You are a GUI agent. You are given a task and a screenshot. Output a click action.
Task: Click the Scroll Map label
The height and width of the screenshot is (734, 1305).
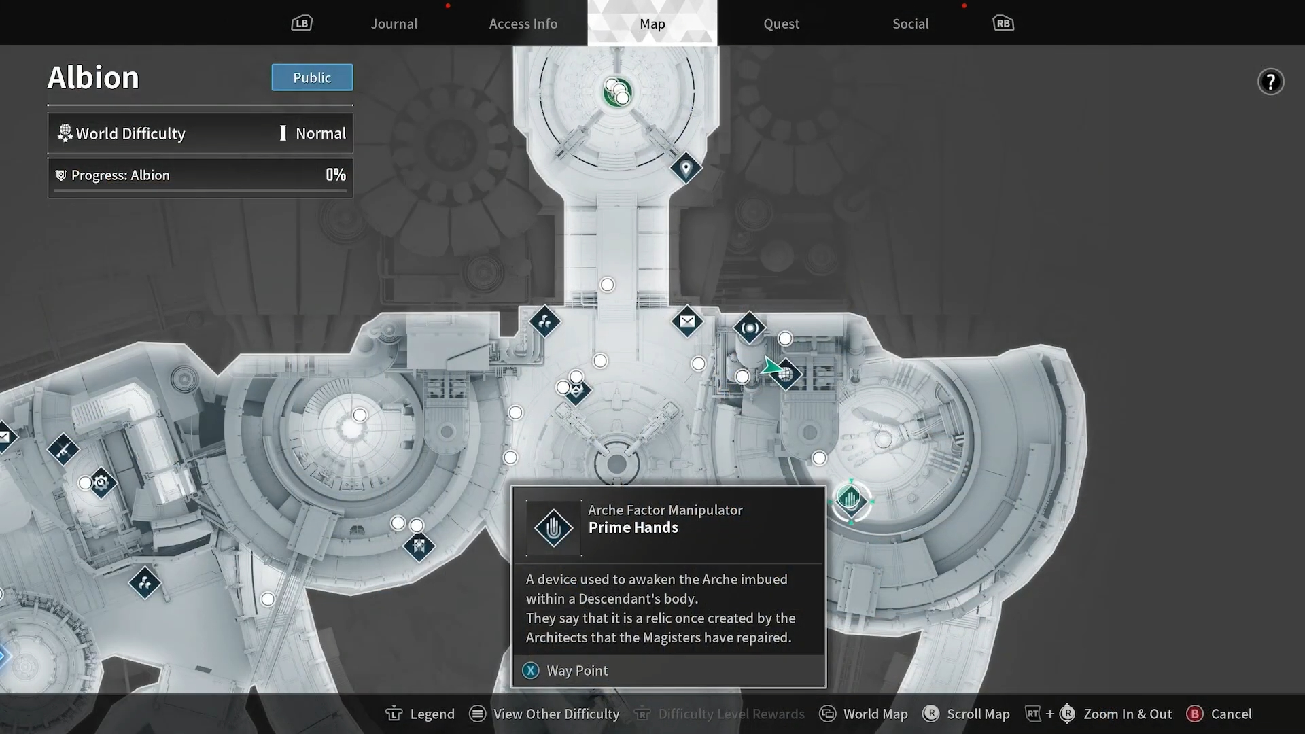pyautogui.click(x=978, y=714)
